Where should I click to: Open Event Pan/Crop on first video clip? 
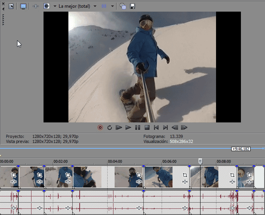(14, 175)
